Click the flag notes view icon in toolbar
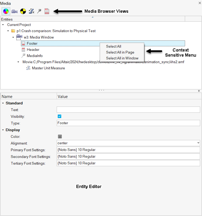This screenshot has width=202, height=216. [39, 11]
